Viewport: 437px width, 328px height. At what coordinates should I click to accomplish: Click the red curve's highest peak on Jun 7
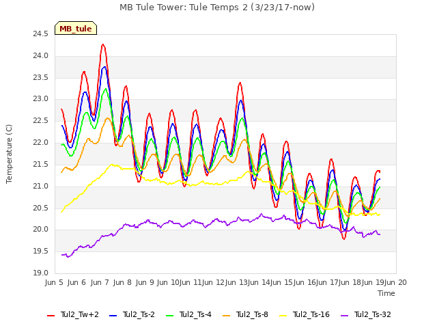(x=103, y=44)
